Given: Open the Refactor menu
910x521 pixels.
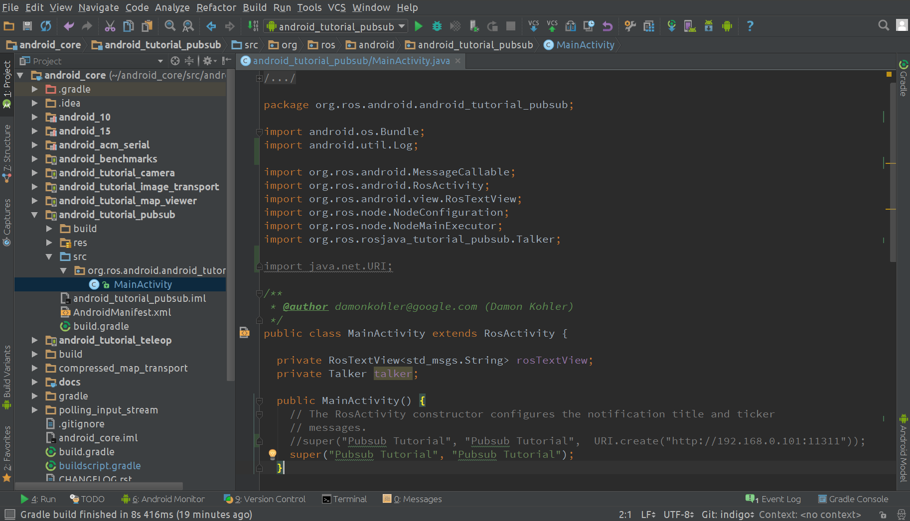Looking at the screenshot, I should 216,7.
